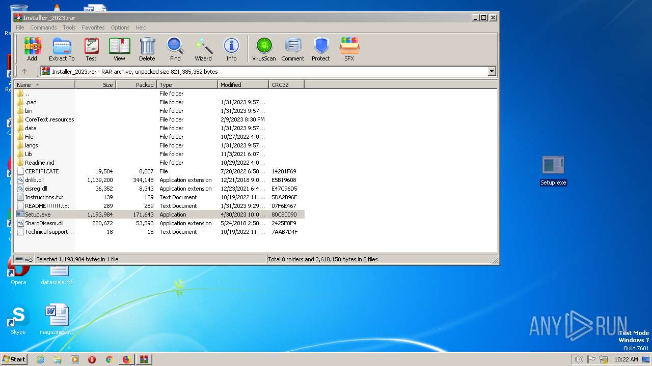This screenshot has width=652, height=366.
Task: Show archive Info
Action: click(231, 49)
